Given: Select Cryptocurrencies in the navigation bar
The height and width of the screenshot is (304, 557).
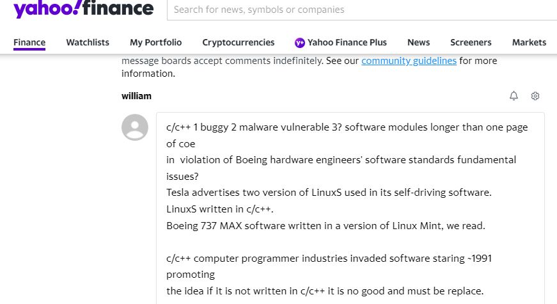Looking at the screenshot, I should (239, 42).
